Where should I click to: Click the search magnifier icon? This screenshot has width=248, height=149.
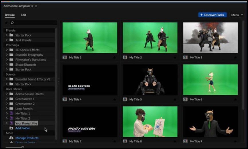(12, 23)
